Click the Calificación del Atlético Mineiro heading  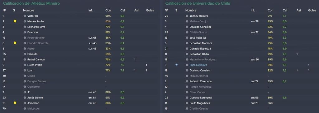pos(31,3)
